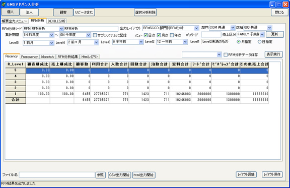Screen dimensions: 290x188
Task: Click the レイアウト保存 button
Action: 272,174
